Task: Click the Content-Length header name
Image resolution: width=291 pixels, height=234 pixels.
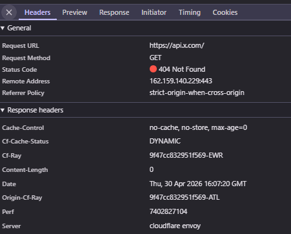Action: click(x=25, y=170)
